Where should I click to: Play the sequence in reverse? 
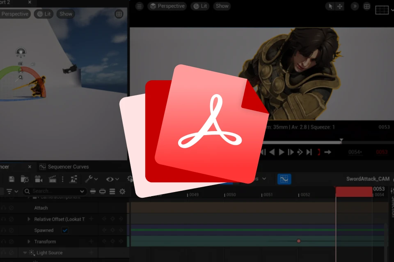click(272, 152)
